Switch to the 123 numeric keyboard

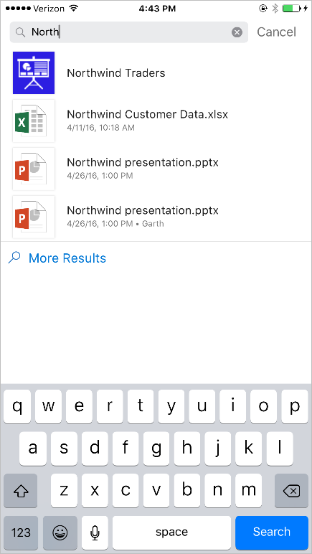(x=21, y=531)
